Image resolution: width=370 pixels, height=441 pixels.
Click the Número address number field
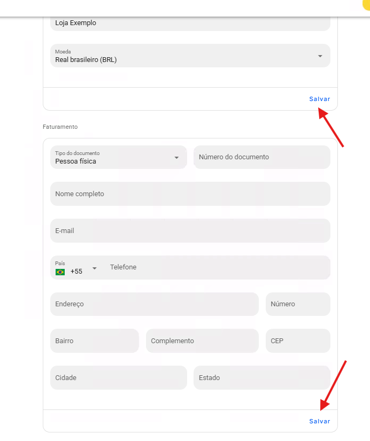coord(298,304)
